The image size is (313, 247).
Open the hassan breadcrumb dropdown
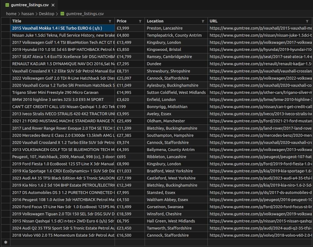[x=28, y=14]
